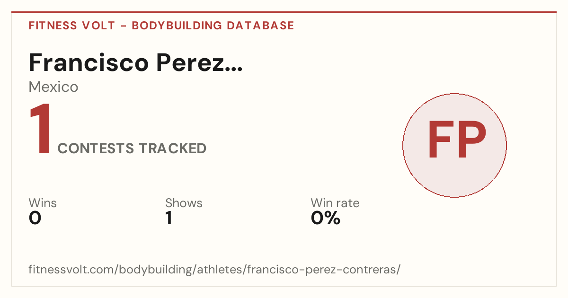Click the fitnessvolt.com domain in URL
This screenshot has height=298, width=568.
[71, 270]
